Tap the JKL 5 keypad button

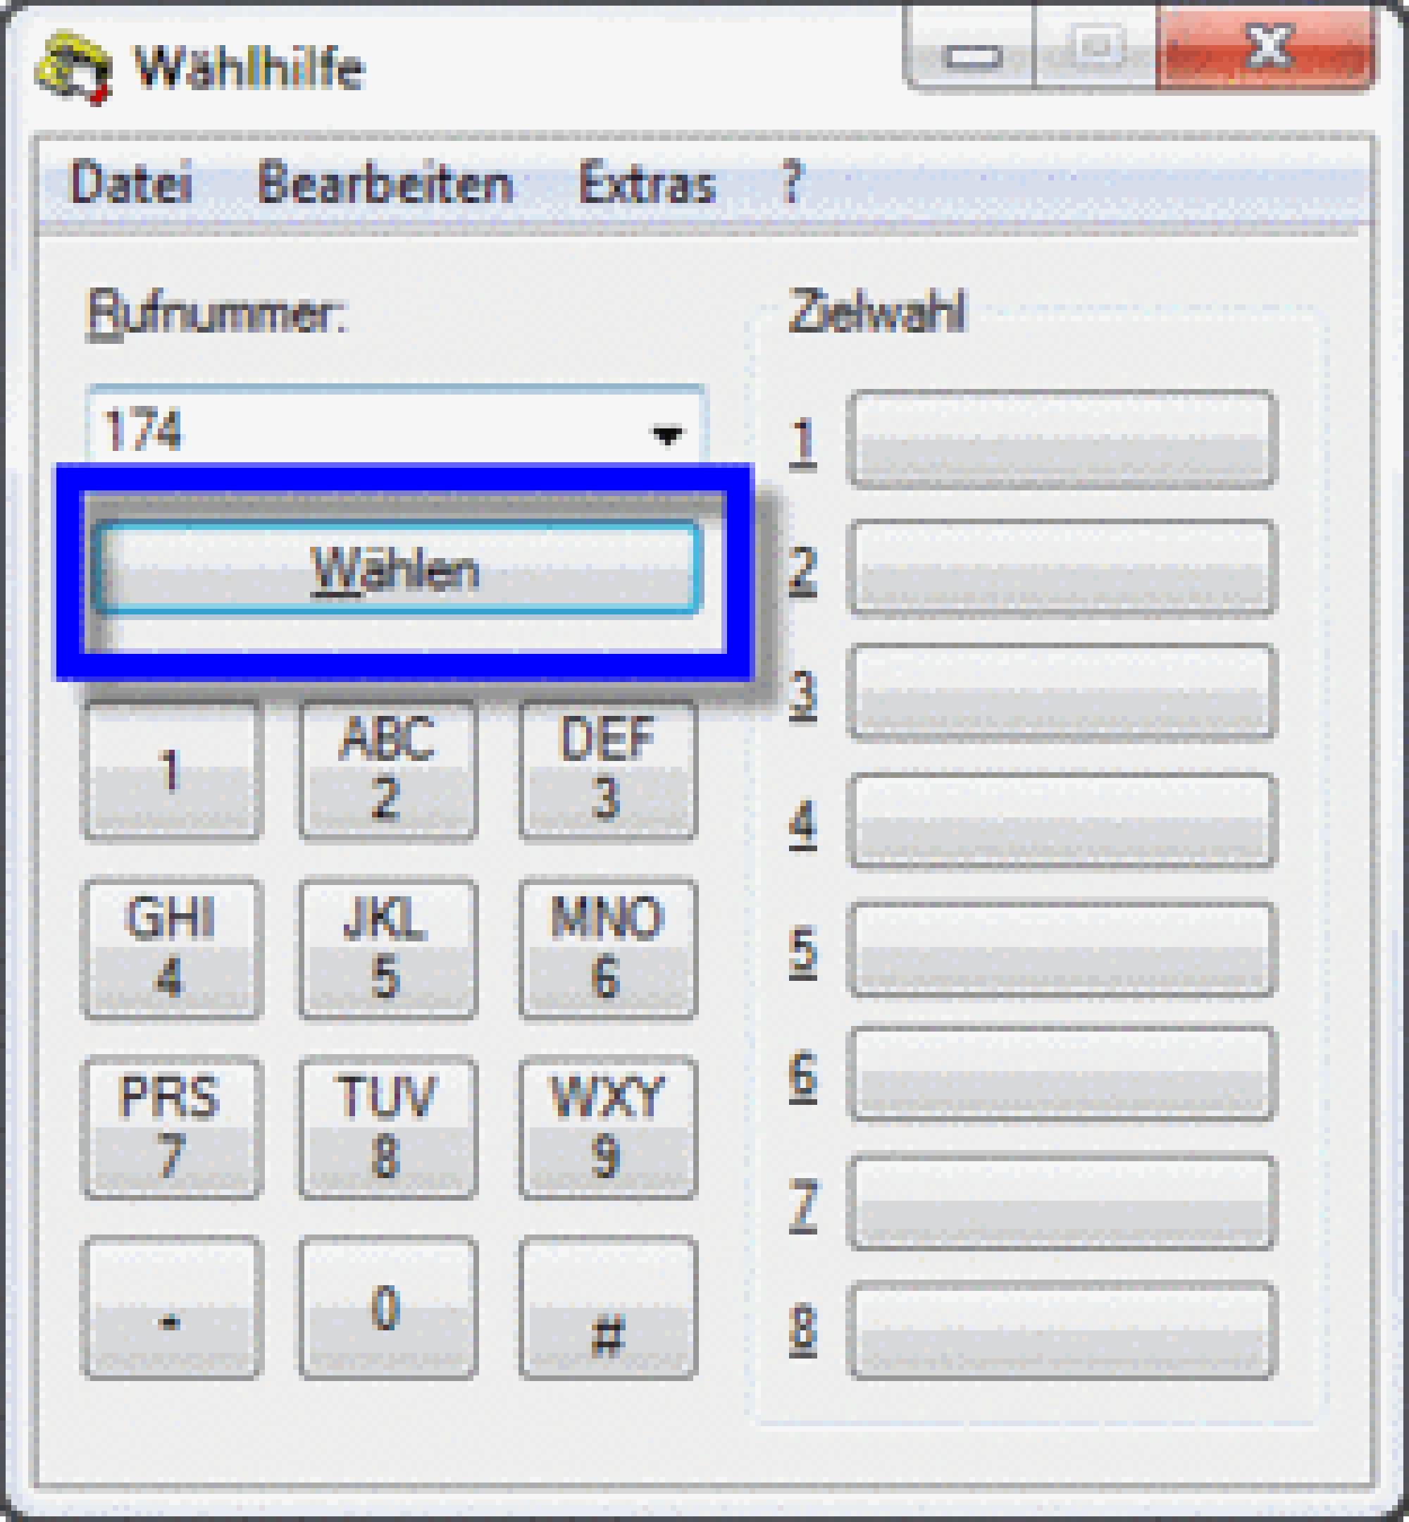pos(387,949)
